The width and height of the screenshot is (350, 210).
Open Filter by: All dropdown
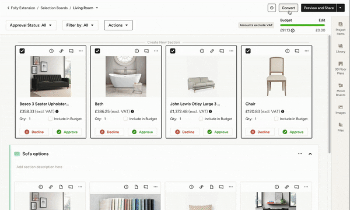[80, 25]
